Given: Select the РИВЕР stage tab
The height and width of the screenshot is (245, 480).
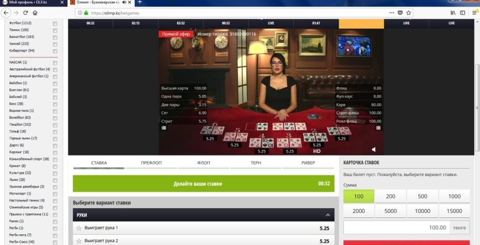Looking at the screenshot, I should tap(308, 163).
